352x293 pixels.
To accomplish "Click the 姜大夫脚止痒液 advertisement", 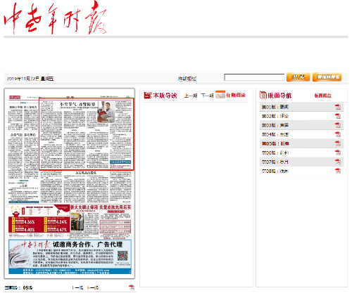I will pyautogui.click(x=101, y=221).
